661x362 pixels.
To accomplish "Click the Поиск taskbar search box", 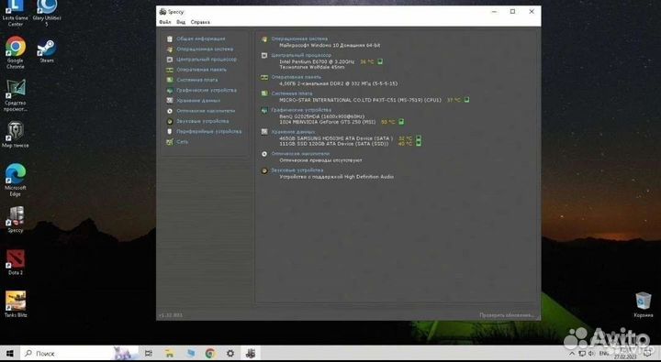I will click(x=80, y=353).
